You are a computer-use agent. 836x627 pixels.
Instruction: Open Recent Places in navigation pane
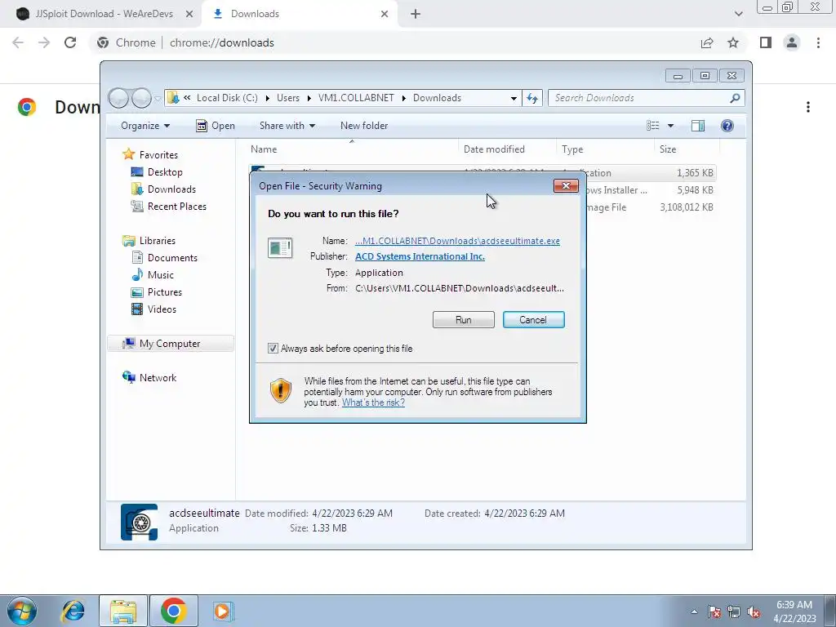(x=177, y=207)
